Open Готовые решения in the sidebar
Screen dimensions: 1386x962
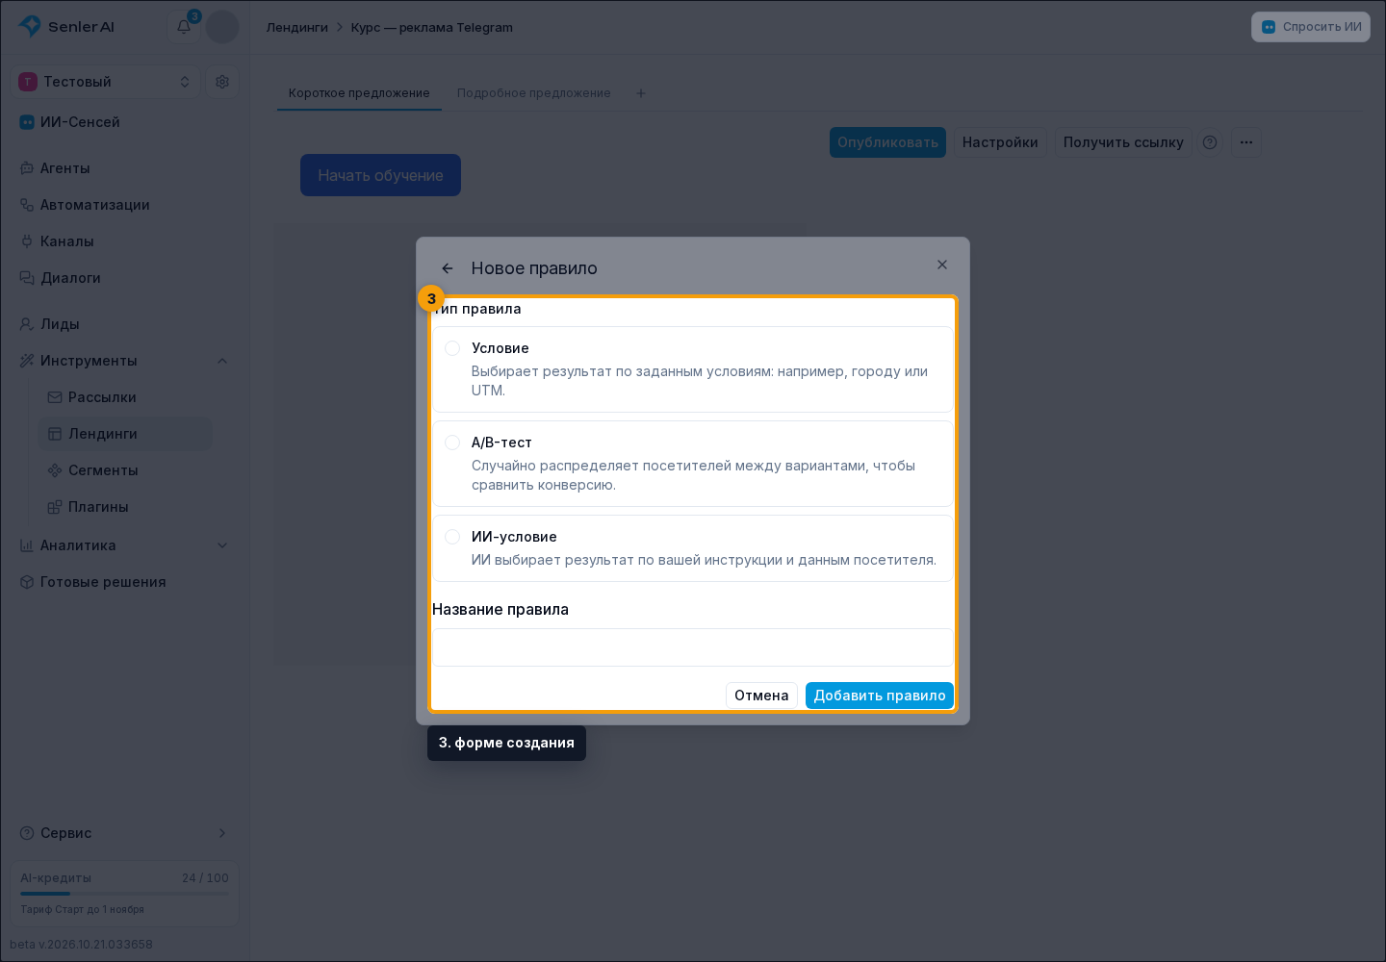[x=125, y=582]
